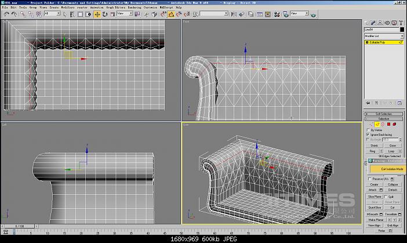Open the Hierarchy command panel tab
Screen dimensions: 407x243
pos(381,21)
